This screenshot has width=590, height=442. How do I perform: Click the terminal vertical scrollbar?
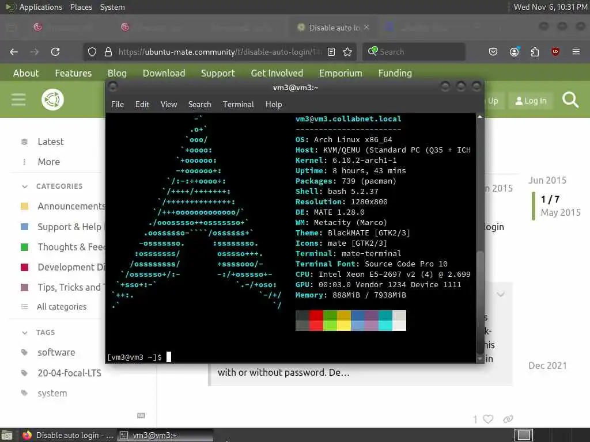coord(480,238)
